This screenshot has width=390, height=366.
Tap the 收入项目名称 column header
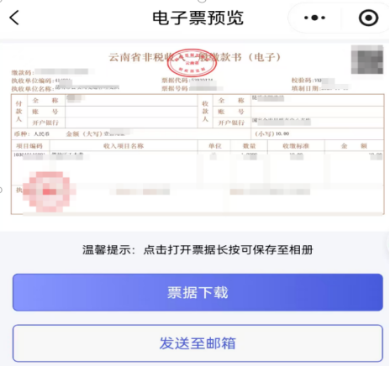124,146
